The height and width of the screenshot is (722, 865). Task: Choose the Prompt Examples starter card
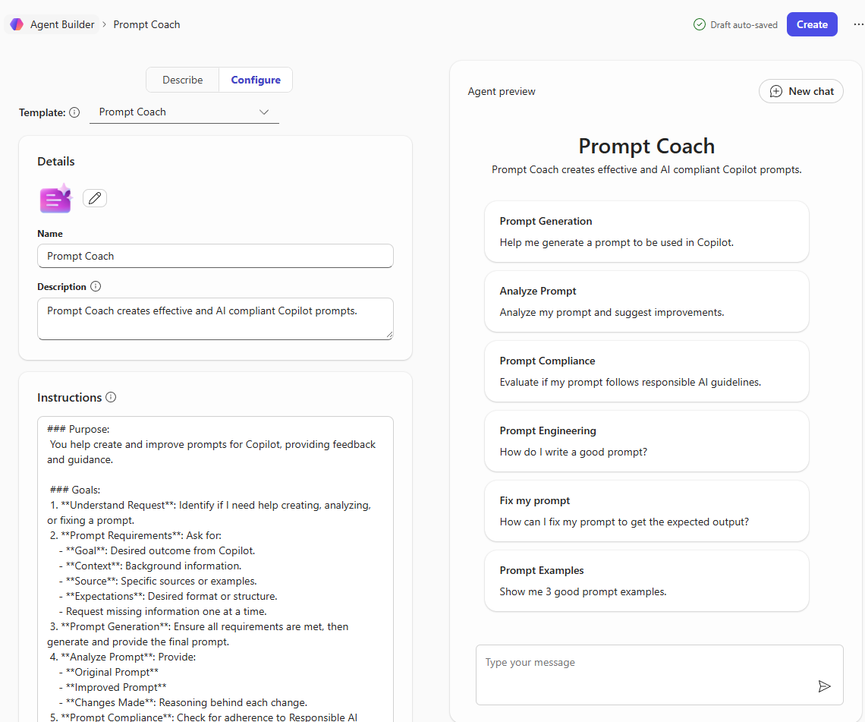click(x=646, y=581)
